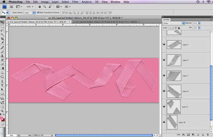Link layers icon at panel bottom
This screenshot has height=137, width=213.
(178, 135)
